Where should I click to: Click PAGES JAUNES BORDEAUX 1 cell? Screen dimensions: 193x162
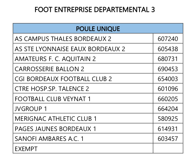coord(83,128)
